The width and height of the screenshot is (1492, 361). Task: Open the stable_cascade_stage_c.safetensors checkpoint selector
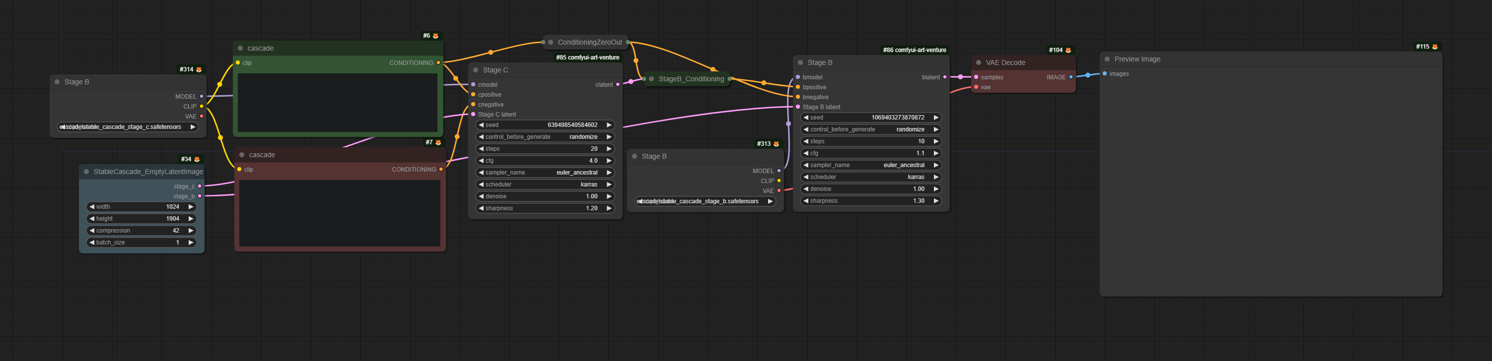point(128,127)
